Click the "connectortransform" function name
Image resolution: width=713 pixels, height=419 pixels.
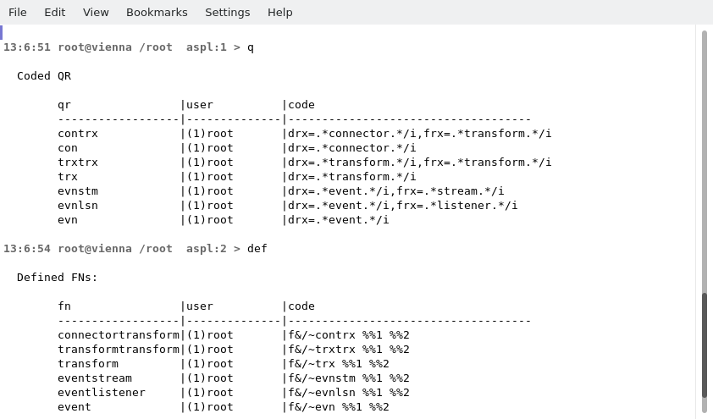119,335
